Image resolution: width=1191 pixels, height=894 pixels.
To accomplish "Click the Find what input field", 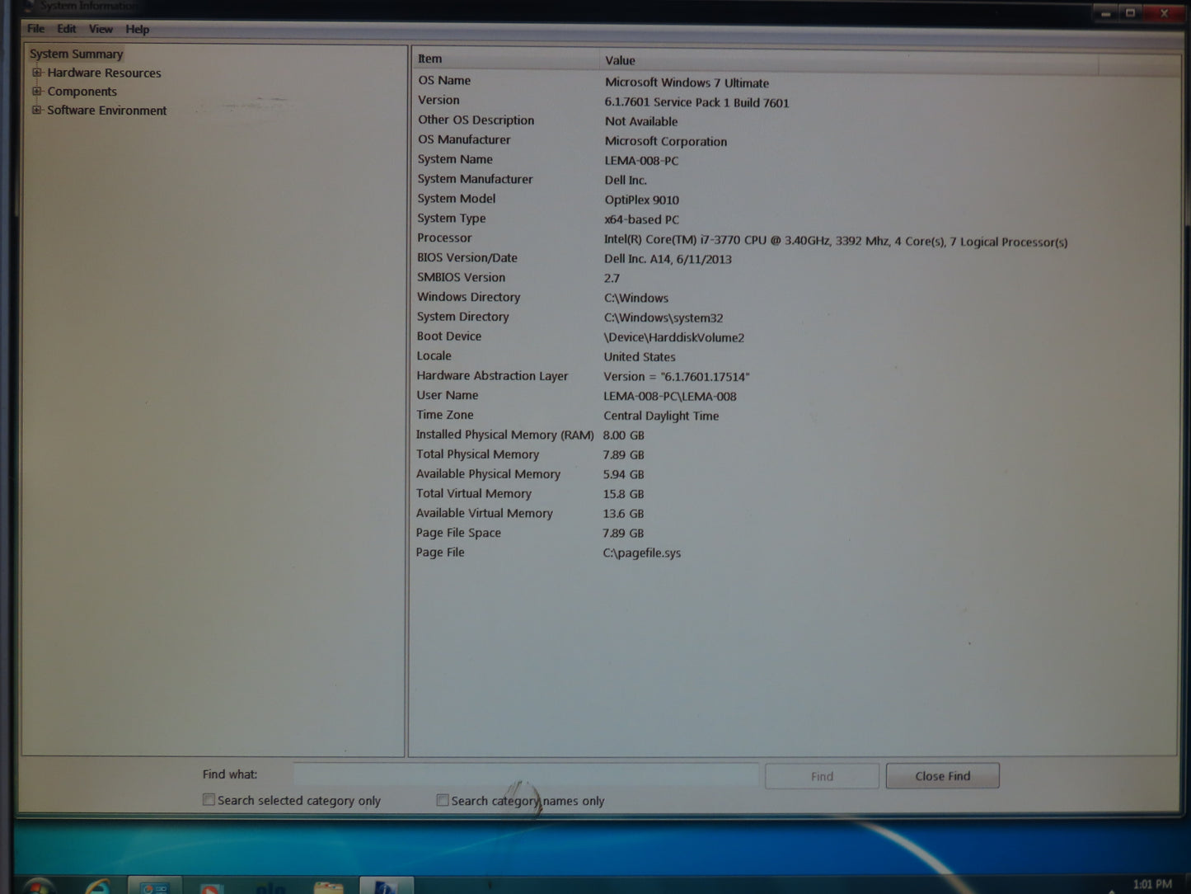I will tap(526, 775).
